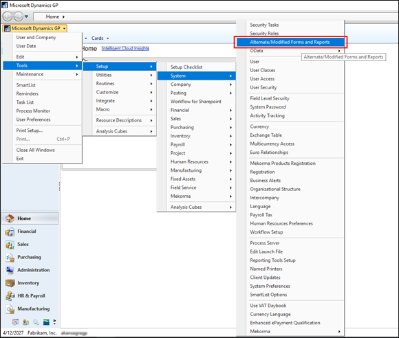Expand the Maintenance submenu
The width and height of the screenshot is (399, 338).
[43, 74]
